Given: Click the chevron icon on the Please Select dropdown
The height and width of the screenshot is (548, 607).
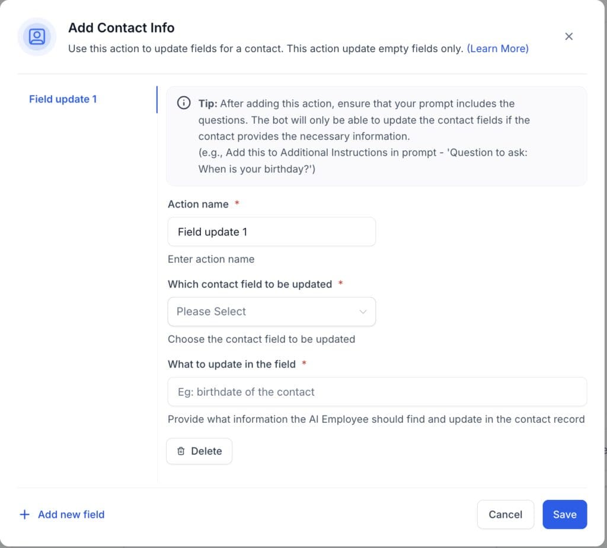Looking at the screenshot, I should click(x=362, y=311).
